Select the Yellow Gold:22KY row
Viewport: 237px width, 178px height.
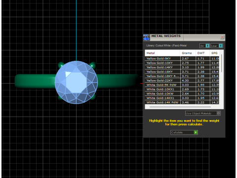click(182, 81)
